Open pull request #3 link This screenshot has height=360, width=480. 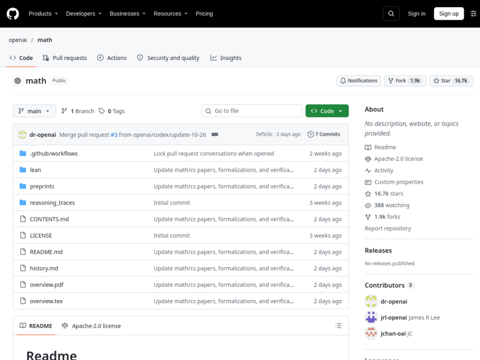pos(114,135)
